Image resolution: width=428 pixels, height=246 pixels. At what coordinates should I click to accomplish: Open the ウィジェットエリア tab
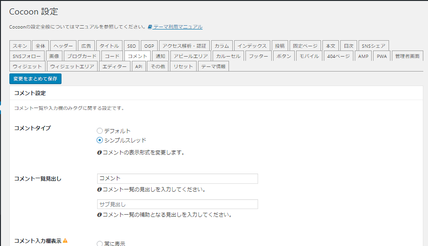[72, 66]
